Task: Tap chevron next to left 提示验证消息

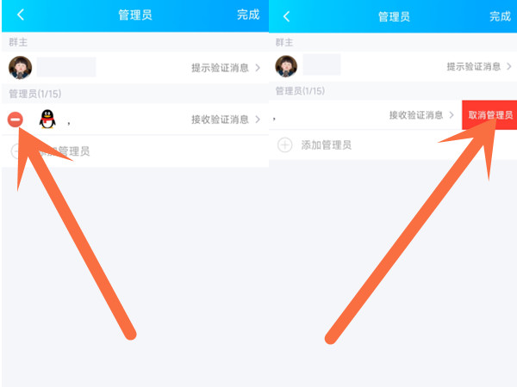Action: click(x=258, y=68)
